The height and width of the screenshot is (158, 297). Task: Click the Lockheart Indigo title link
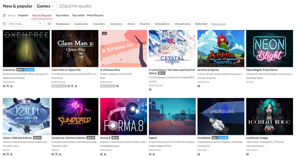pyautogui.click(x=257, y=138)
